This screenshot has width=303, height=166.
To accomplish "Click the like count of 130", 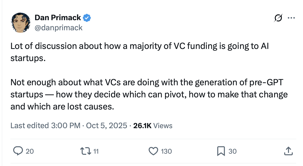I will (x=166, y=151).
